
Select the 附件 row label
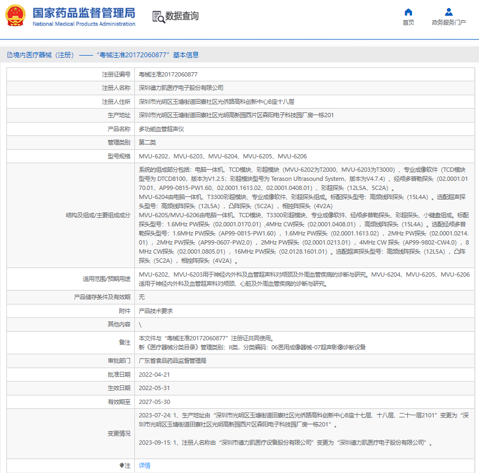click(125, 311)
